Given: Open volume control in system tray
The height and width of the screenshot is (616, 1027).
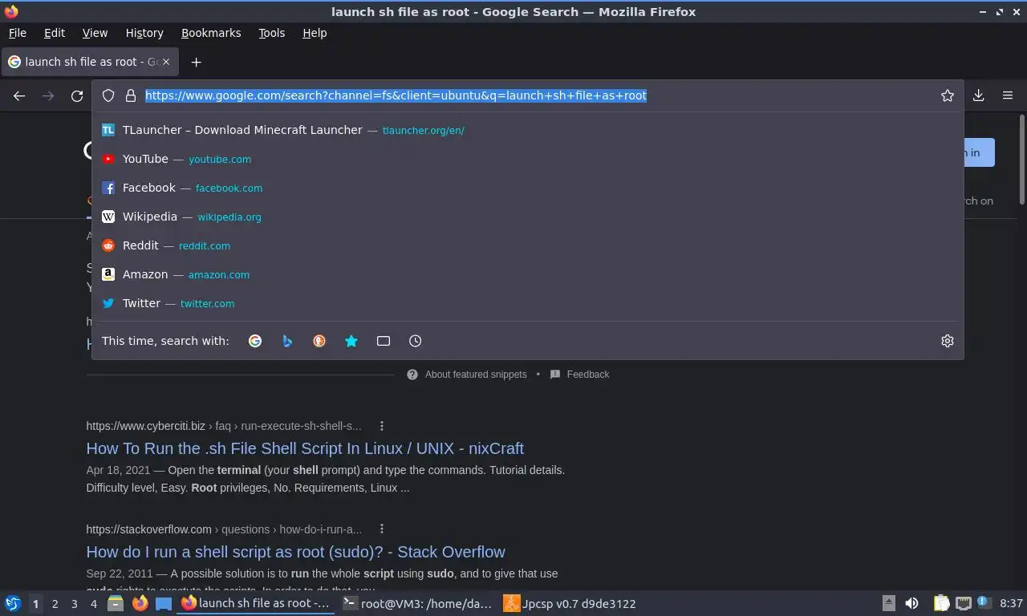Looking at the screenshot, I should 912,603.
